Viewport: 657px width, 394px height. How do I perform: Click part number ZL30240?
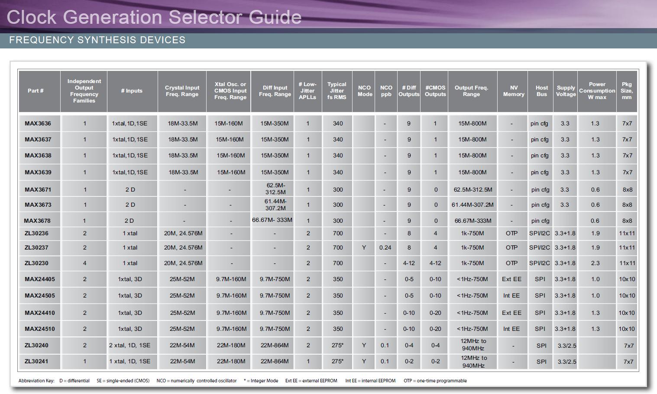point(36,345)
